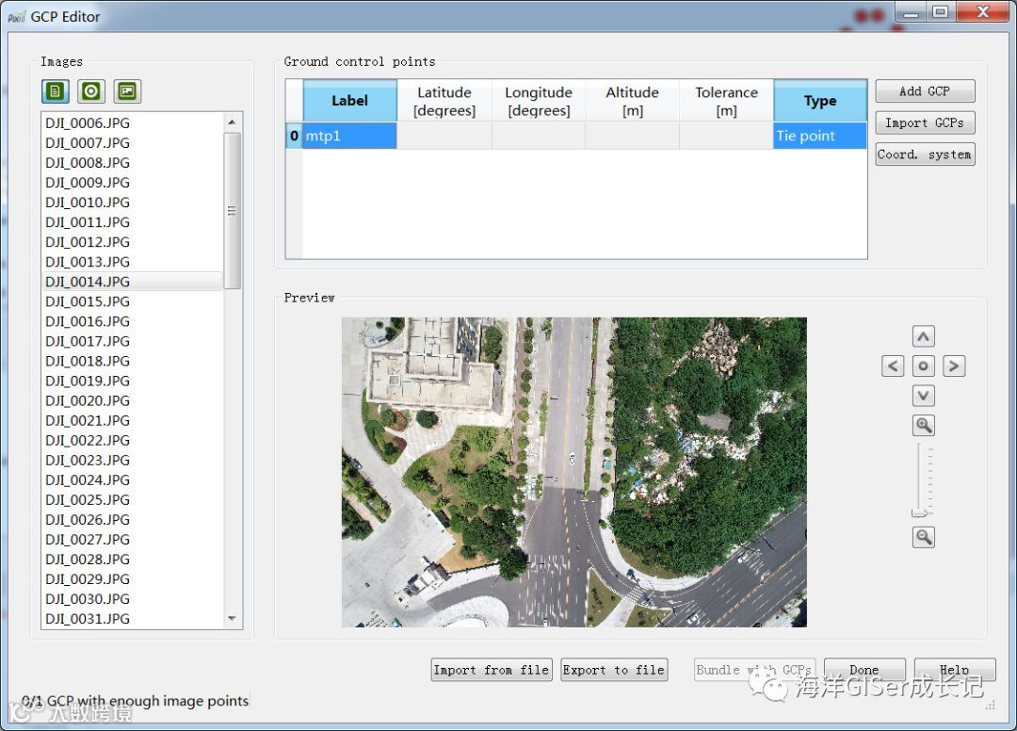1017x731 pixels.
Task: Select DJI_0030.JPG in images list
Action: [133, 599]
